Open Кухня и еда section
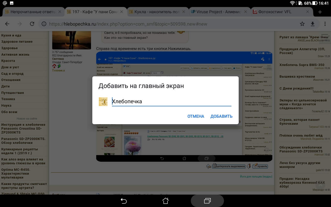331x207 pixels. [11, 35]
